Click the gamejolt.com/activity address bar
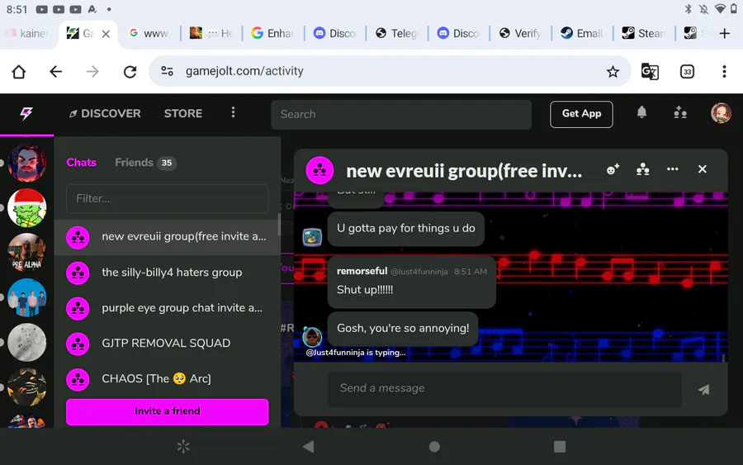 click(390, 71)
